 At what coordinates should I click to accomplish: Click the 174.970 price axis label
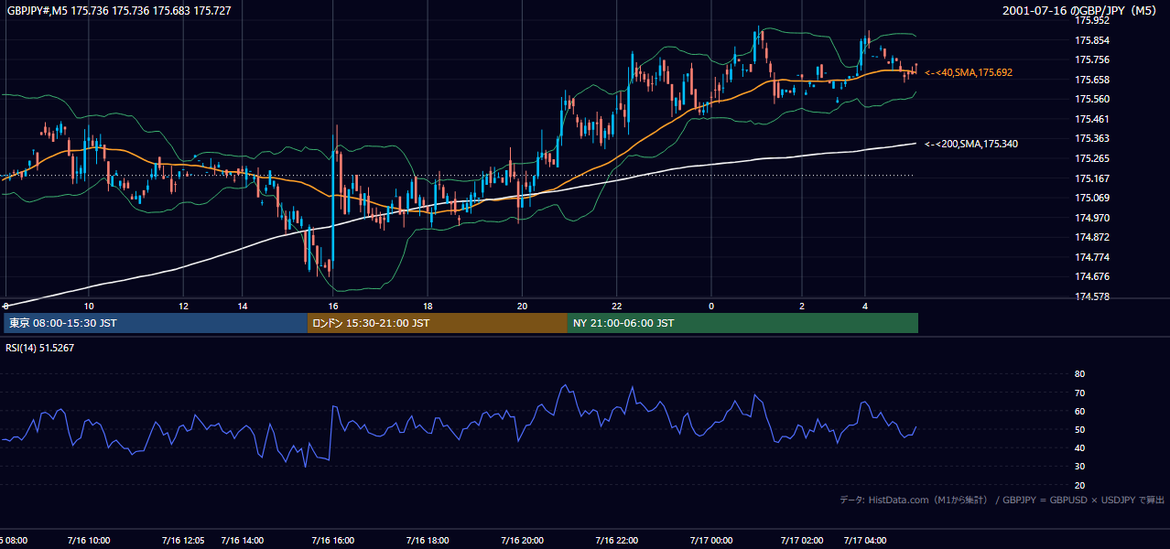point(1092,218)
